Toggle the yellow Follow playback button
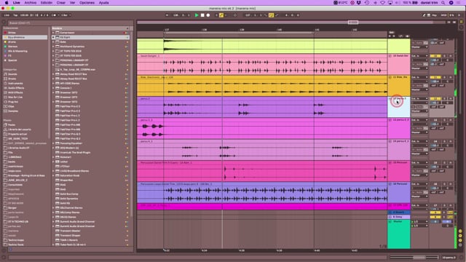This screenshot has width=466, height=262. pyautogui.click(x=221, y=15)
